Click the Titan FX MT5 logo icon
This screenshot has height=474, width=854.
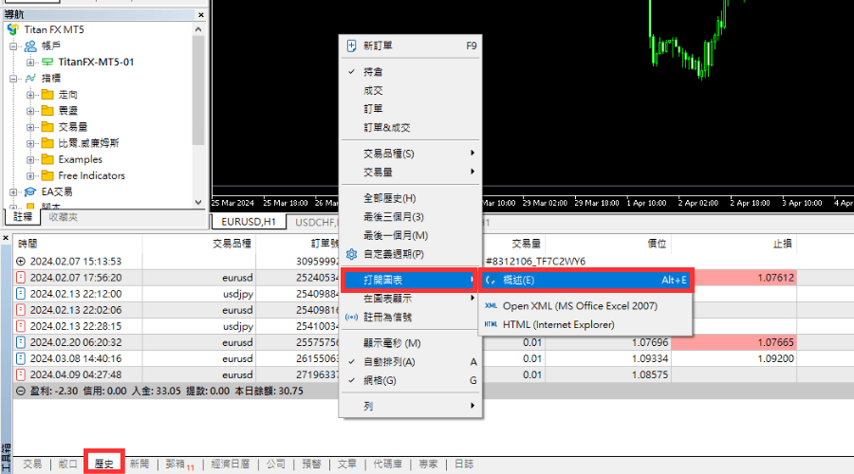point(13,29)
